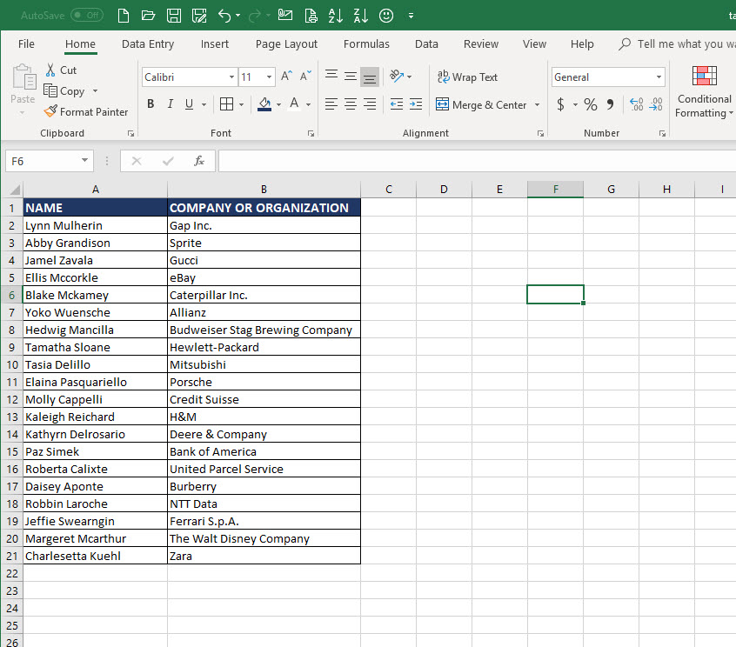The width and height of the screenshot is (736, 647).
Task: Click the Email icon in Quick Access
Action: coord(285,16)
